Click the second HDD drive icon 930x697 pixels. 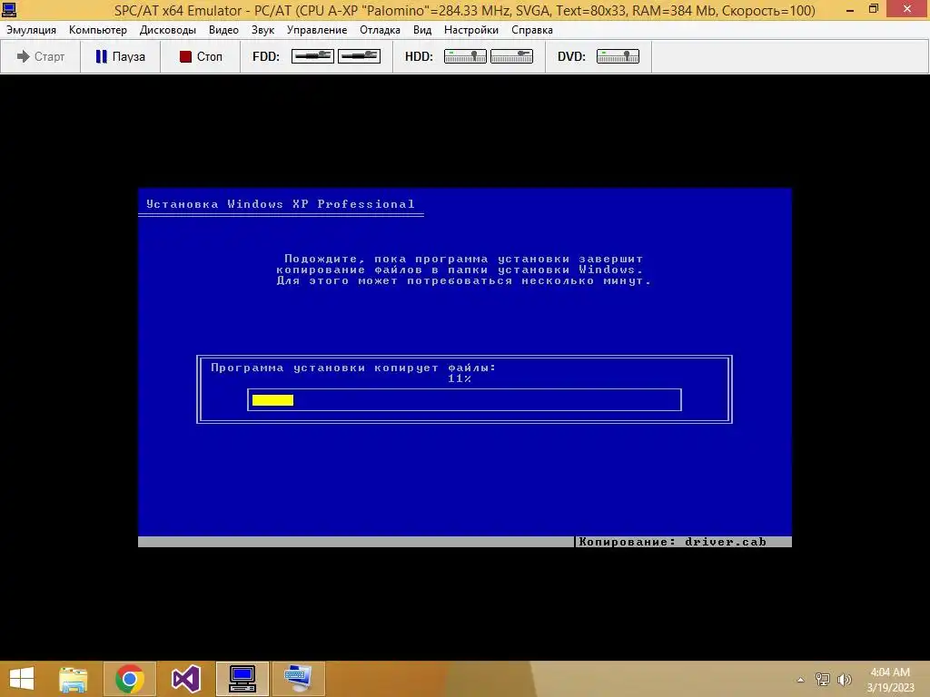[511, 56]
